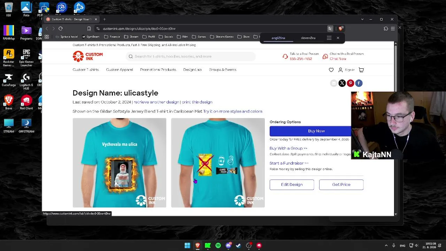Image resolution: width=446 pixels, height=251 pixels.
Task: Open the tab groups grid icon
Action: [47, 37]
